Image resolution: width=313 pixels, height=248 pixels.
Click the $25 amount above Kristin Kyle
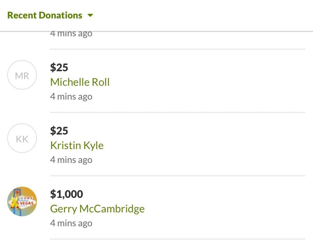pos(59,131)
